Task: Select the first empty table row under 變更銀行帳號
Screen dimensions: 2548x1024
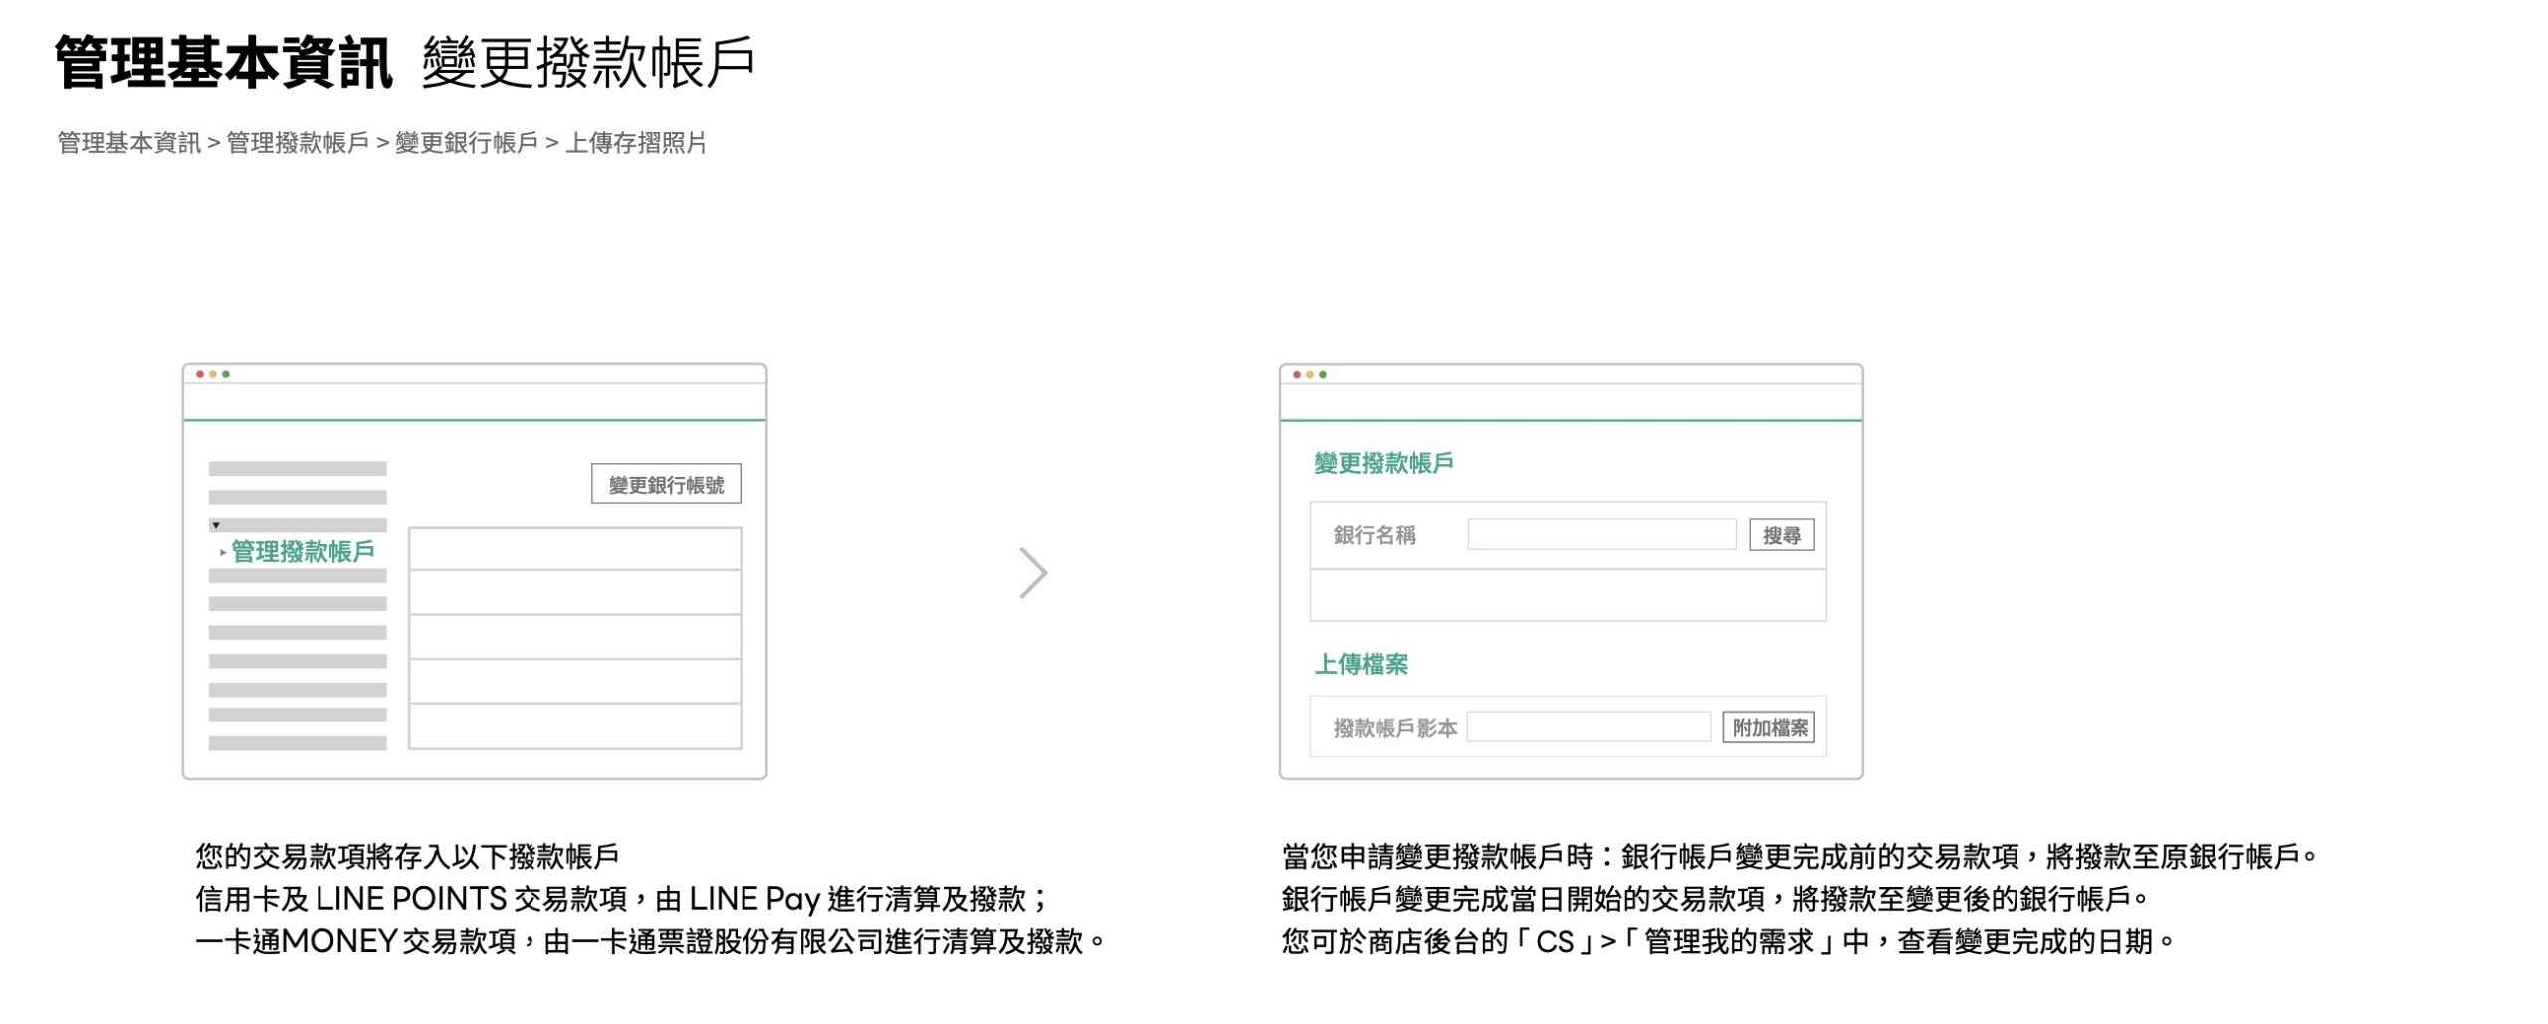Action: (574, 549)
